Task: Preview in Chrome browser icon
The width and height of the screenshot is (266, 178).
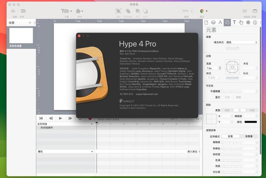Action: tap(202, 11)
